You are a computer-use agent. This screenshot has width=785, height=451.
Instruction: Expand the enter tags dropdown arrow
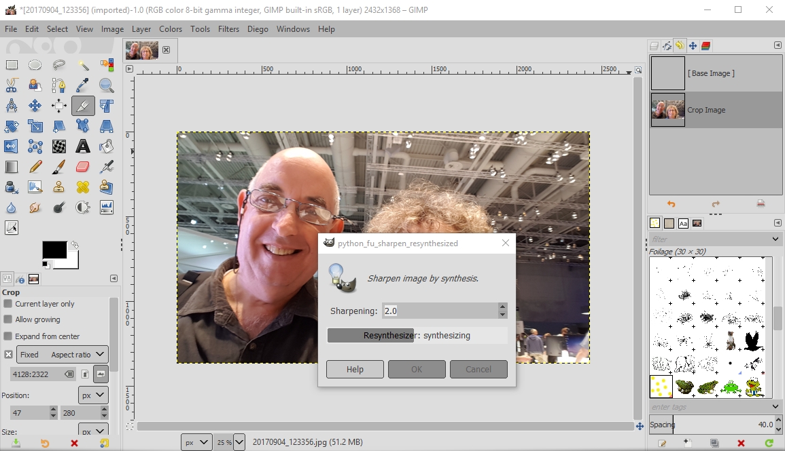point(775,406)
